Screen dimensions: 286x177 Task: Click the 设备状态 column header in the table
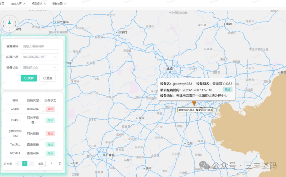(x=50, y=100)
